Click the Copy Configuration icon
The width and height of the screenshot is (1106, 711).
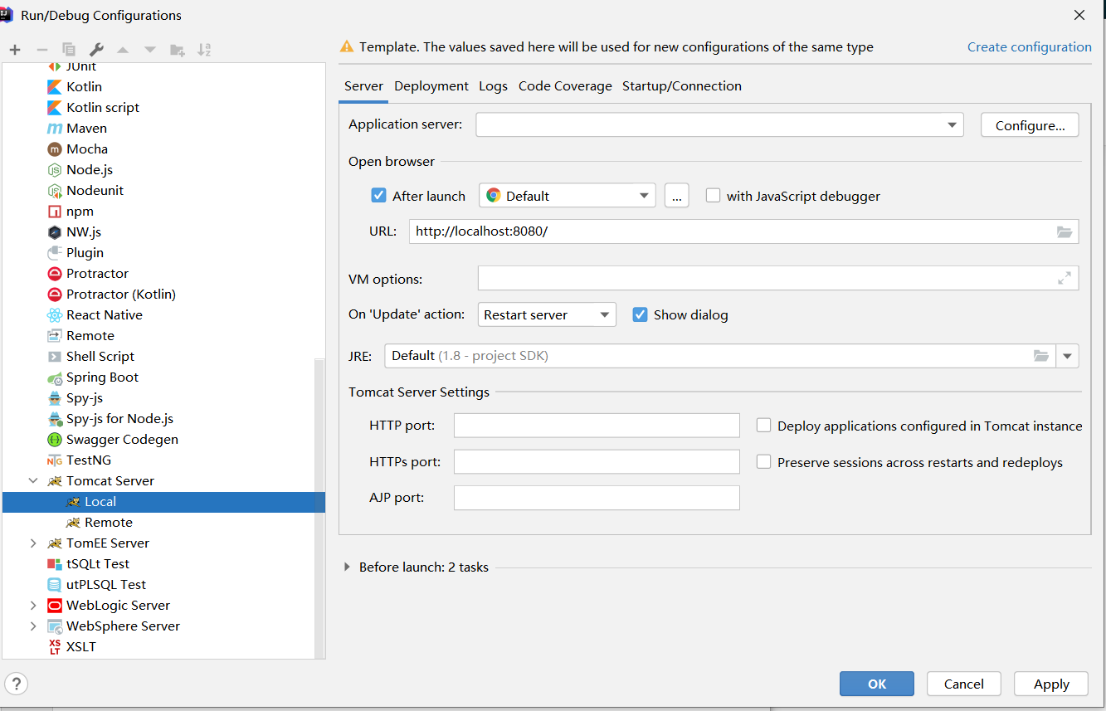[69, 50]
